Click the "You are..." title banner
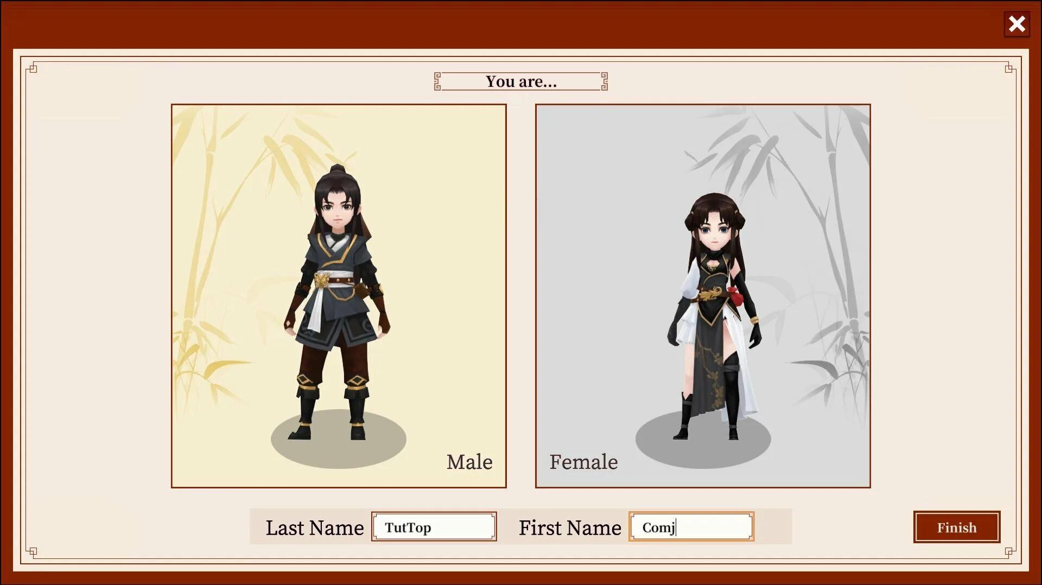This screenshot has width=1042, height=585. 521,81
